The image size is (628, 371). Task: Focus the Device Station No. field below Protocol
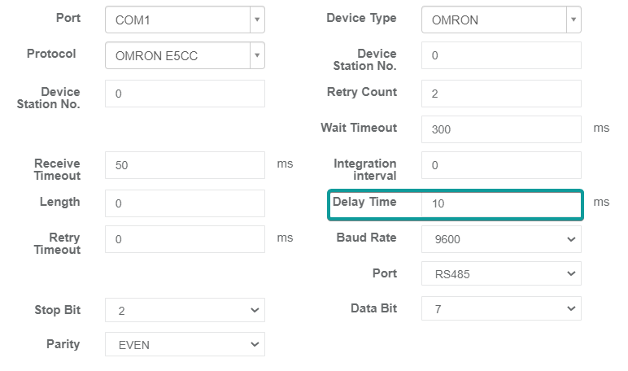click(x=185, y=94)
